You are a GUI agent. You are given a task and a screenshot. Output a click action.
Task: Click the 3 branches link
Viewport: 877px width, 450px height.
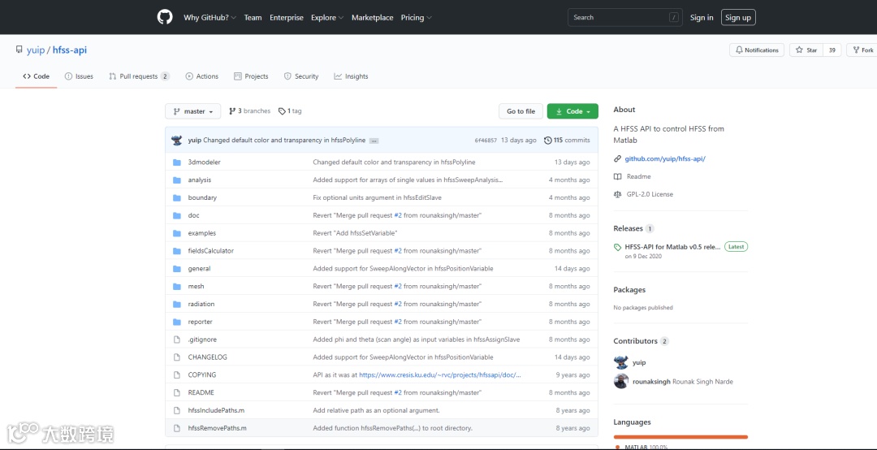[249, 111]
